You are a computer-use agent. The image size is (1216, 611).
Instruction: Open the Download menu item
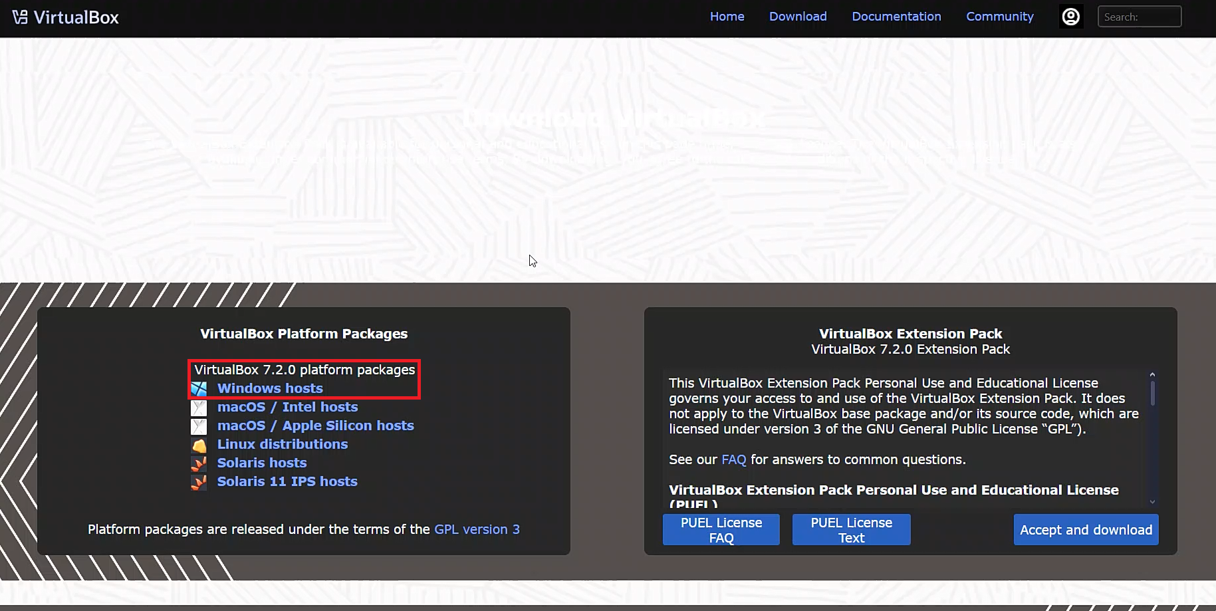798,17
